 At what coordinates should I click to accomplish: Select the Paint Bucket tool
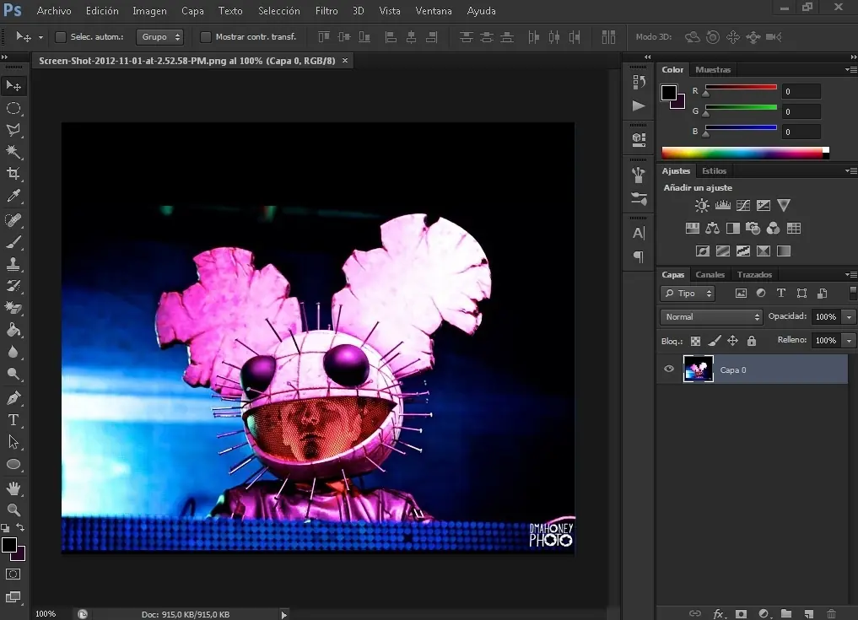tap(13, 330)
